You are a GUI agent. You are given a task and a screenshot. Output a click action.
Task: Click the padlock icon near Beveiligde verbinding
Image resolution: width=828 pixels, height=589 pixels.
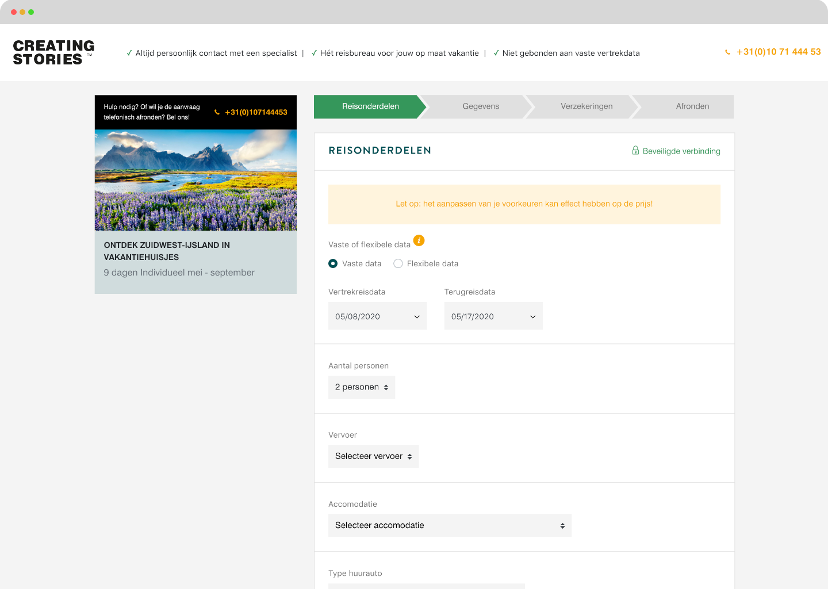click(x=635, y=151)
